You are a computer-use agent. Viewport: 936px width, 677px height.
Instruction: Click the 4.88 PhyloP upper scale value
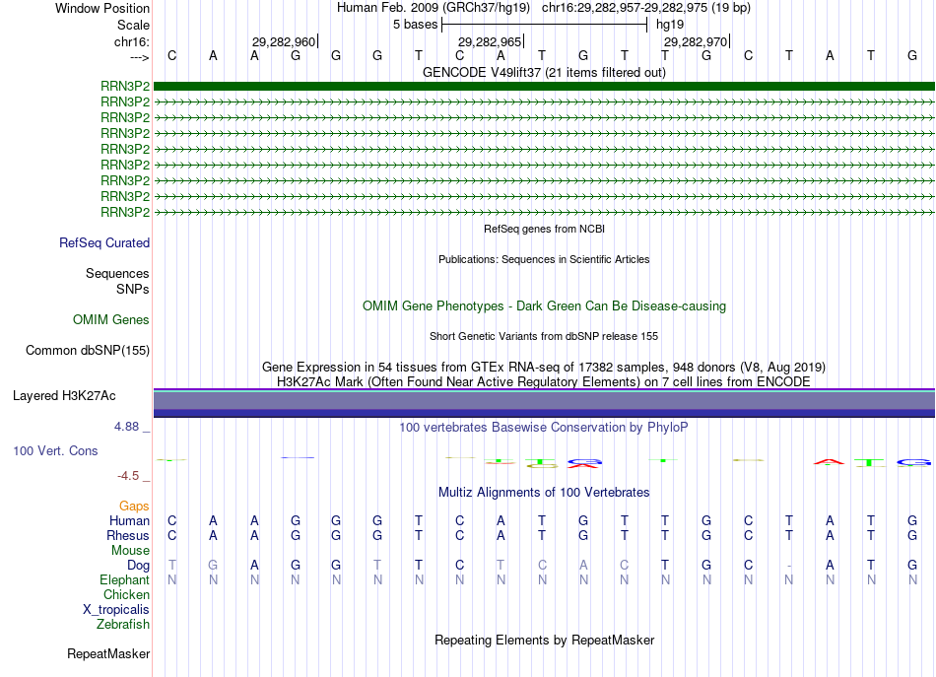pos(126,427)
